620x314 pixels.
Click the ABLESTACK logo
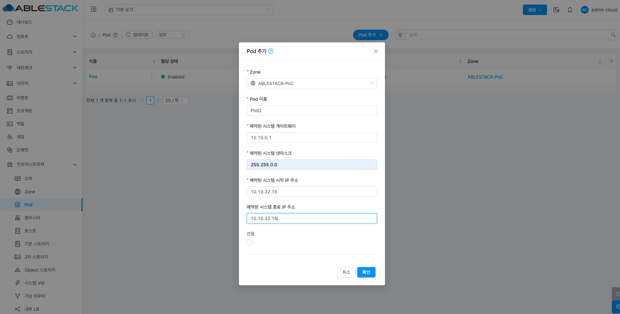pyautogui.click(x=41, y=8)
